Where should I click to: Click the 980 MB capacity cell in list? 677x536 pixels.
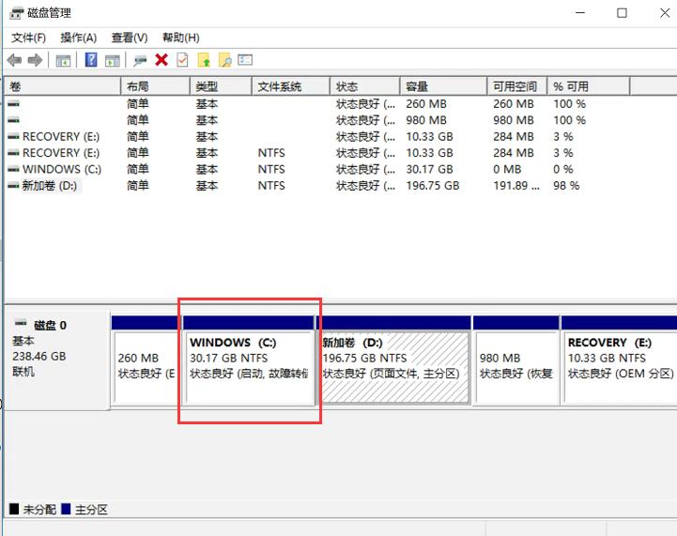[x=426, y=120]
